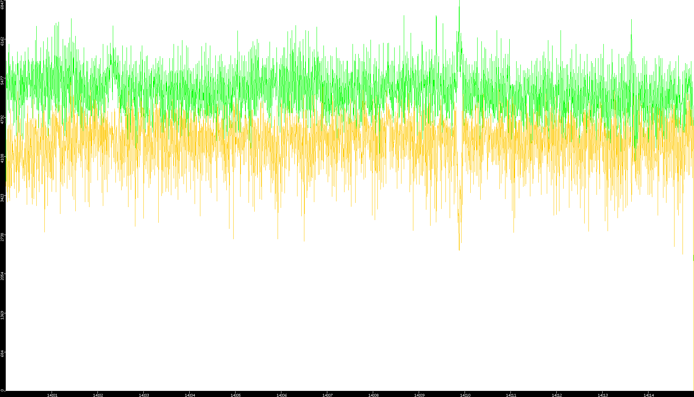The height and width of the screenshot is (397, 694).
Task: Select the 4108 y-axis label
Action: point(3,158)
